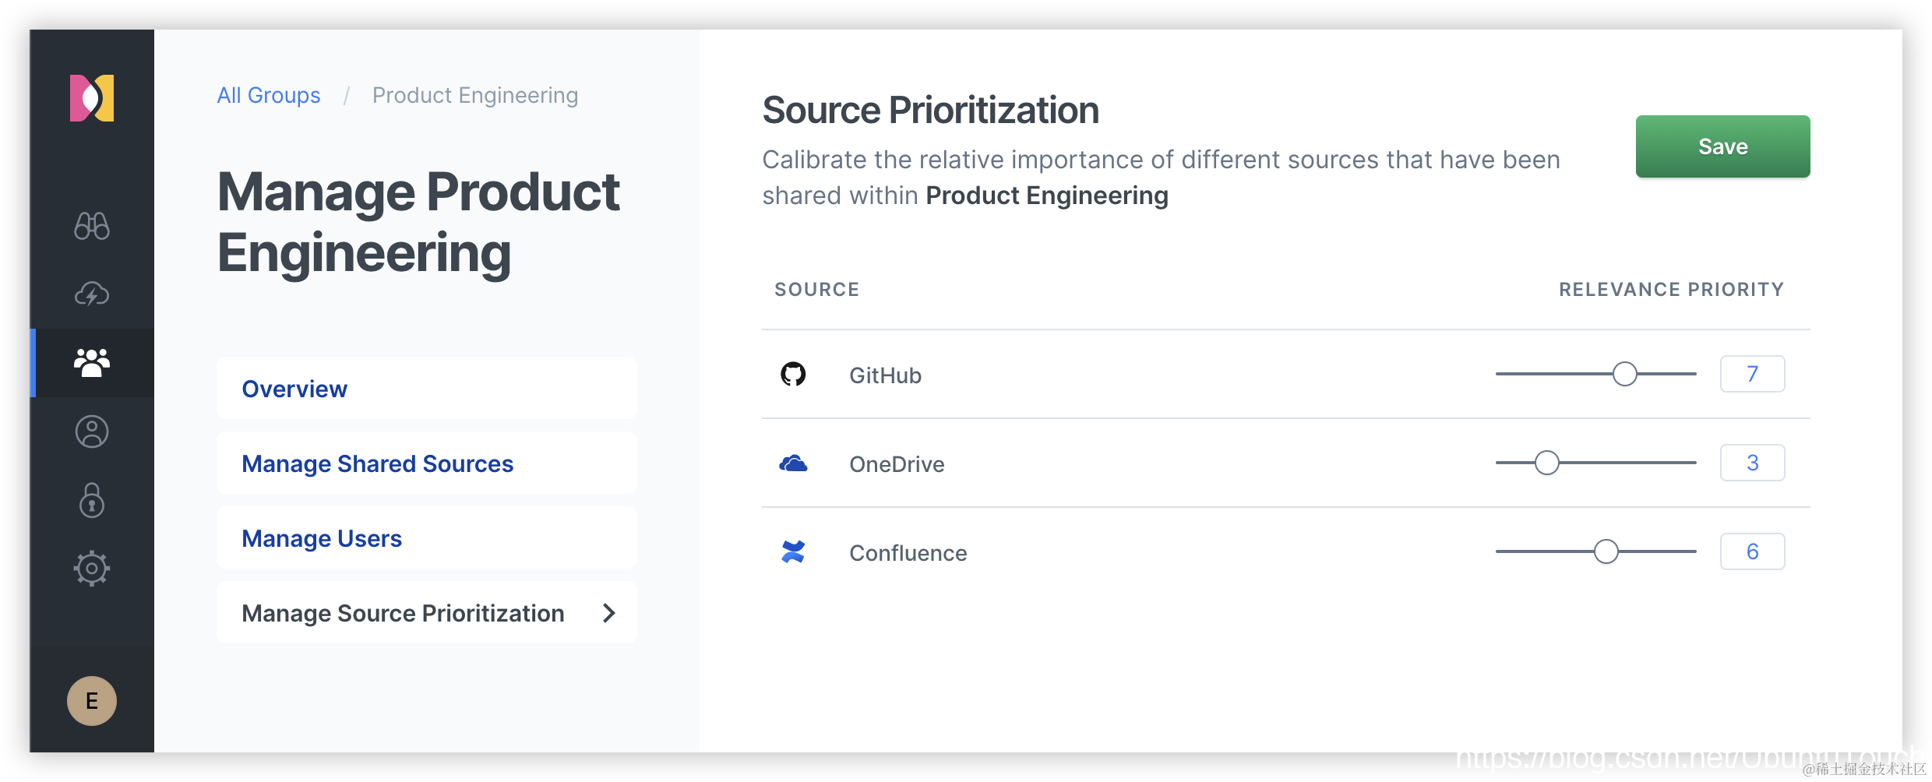Open the cloud lightning sources icon
The height and width of the screenshot is (782, 1932).
coord(92,294)
